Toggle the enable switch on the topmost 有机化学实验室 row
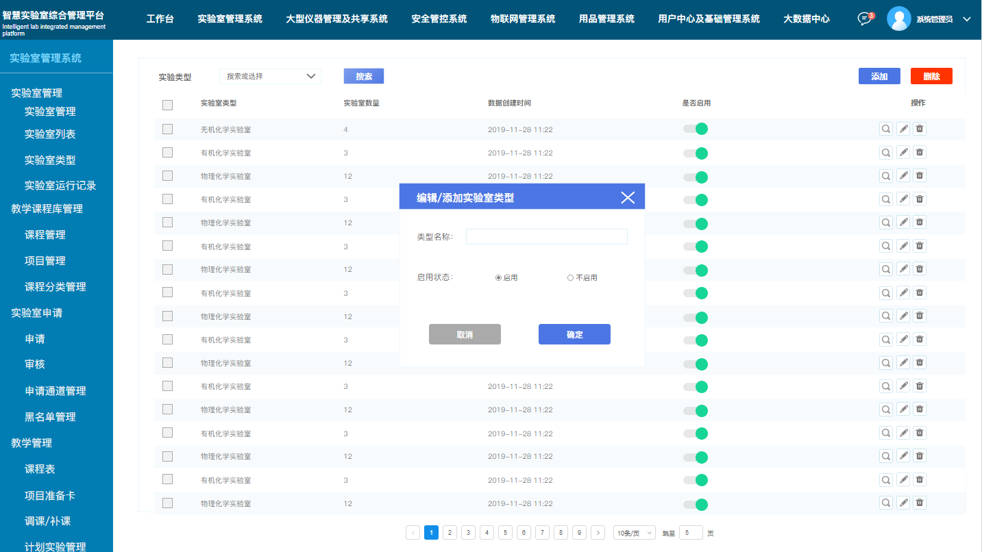Screen dimensions: 982x552 pyautogui.click(x=695, y=153)
